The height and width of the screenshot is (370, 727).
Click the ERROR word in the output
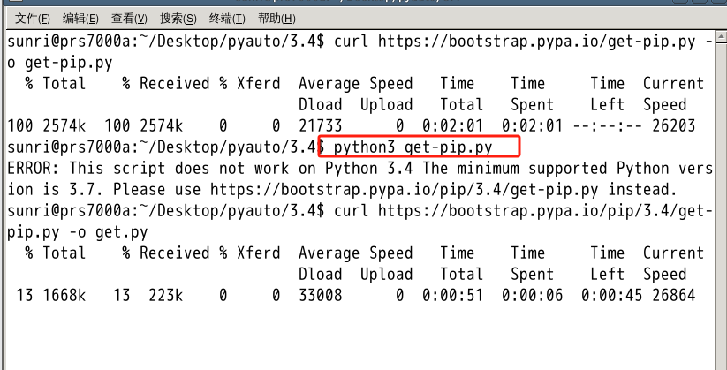[28, 168]
